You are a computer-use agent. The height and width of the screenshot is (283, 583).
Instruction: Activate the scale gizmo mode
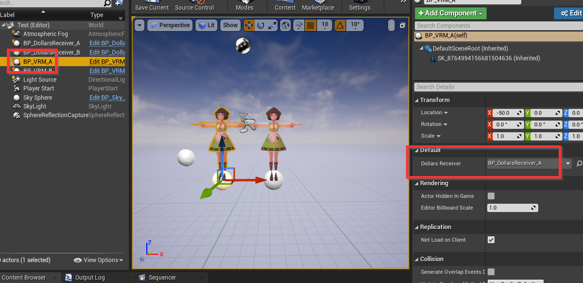(272, 25)
